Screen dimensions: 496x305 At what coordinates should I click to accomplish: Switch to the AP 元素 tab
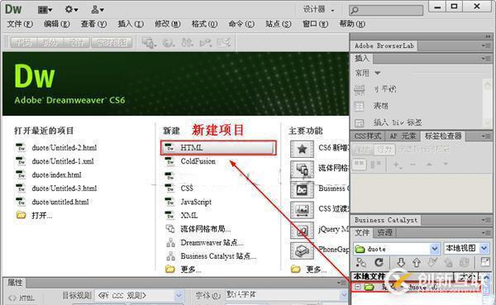pyautogui.click(x=403, y=136)
